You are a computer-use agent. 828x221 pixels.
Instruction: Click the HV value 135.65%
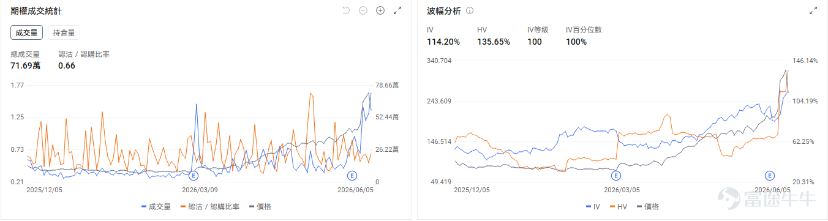[494, 42]
